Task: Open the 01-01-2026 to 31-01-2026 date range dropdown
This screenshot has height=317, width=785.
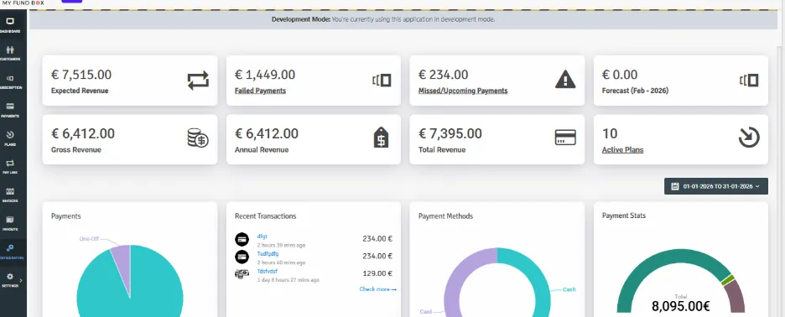Action: coord(716,186)
